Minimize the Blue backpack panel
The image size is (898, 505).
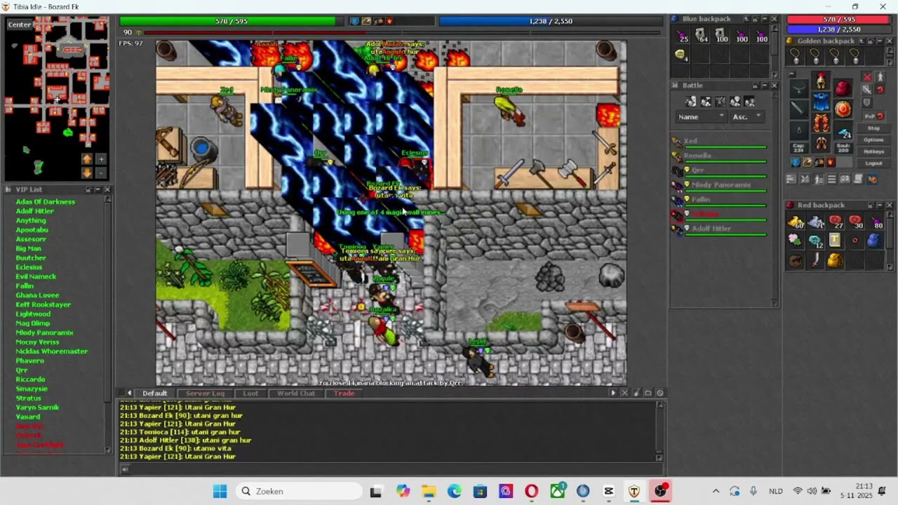pyautogui.click(x=765, y=19)
